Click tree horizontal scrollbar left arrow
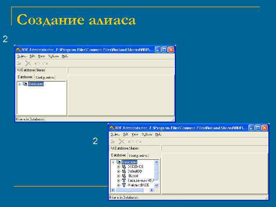276x207 pixels. click(x=113, y=190)
